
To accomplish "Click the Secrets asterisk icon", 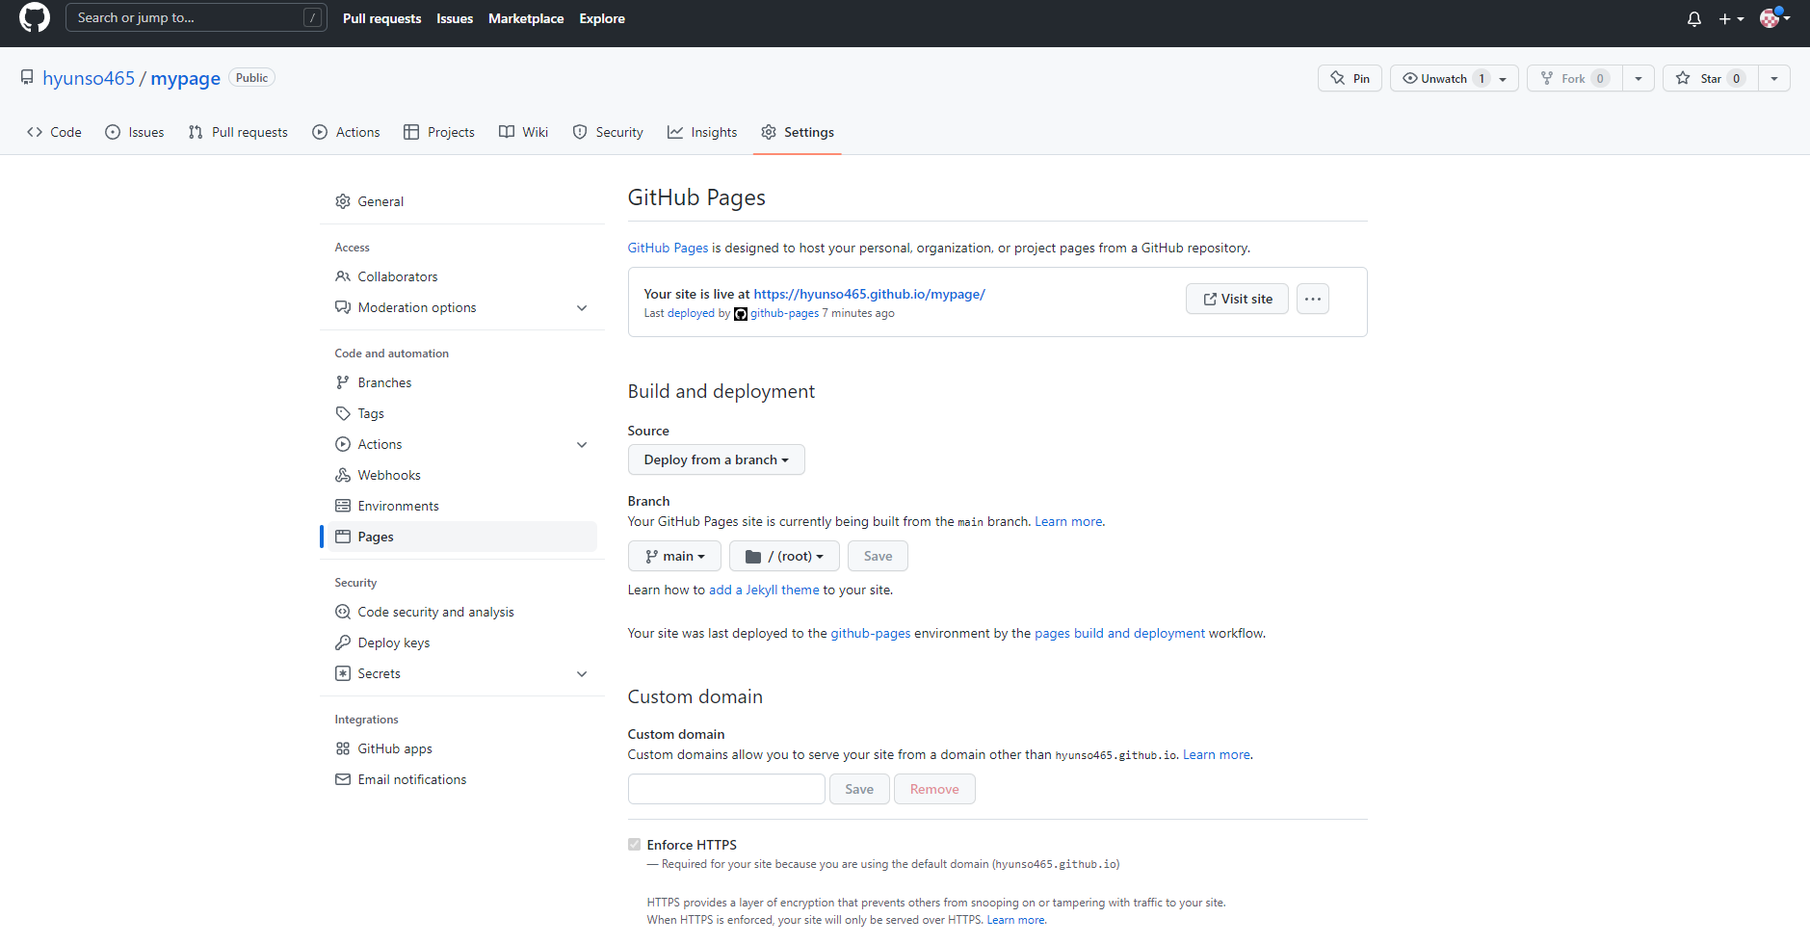I will click(343, 673).
